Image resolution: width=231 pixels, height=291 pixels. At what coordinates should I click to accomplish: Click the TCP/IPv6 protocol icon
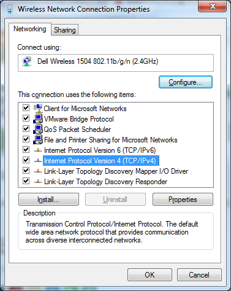coord(38,150)
